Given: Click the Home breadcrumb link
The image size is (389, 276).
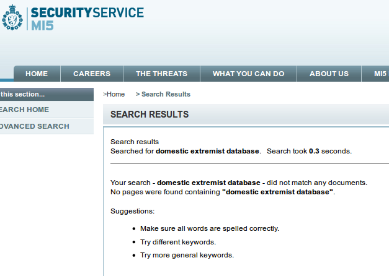Looking at the screenshot, I should tap(115, 94).
